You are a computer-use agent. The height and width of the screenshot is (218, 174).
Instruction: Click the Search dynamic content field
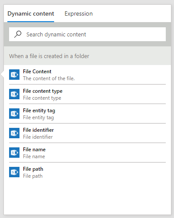[x=87, y=34]
